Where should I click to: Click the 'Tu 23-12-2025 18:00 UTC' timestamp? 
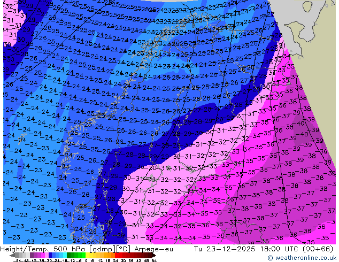246,249
